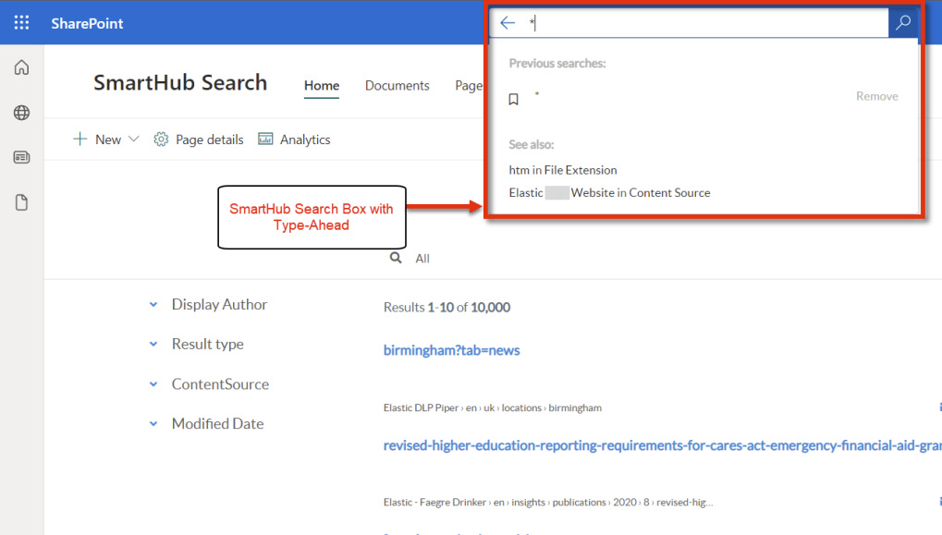
Task: Open Analytics from the command bar
Action: (294, 140)
